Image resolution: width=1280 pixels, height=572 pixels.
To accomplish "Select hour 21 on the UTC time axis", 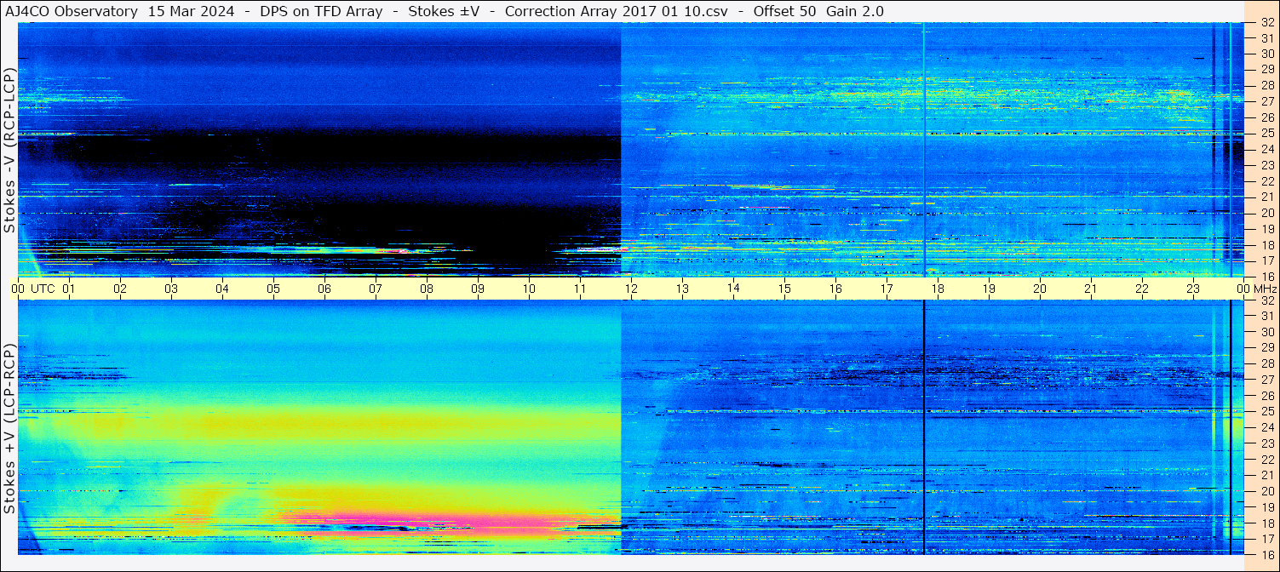I will [1091, 289].
